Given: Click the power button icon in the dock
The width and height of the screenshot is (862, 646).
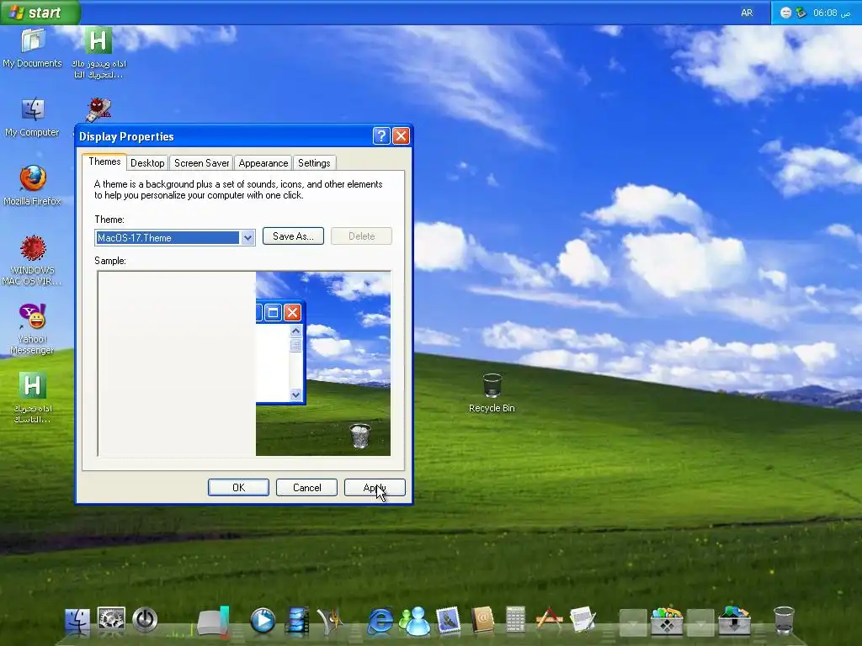Looking at the screenshot, I should click(x=145, y=620).
